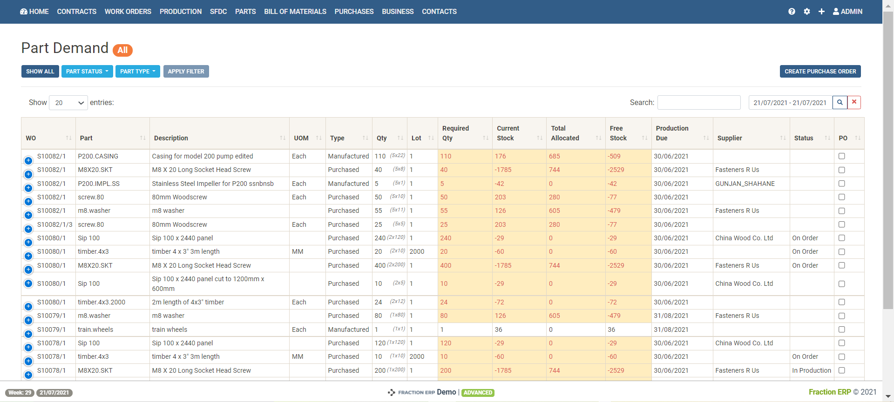Click sort arrows on Free Stock column
This screenshot has width=894, height=402.
pyautogui.click(x=644, y=138)
